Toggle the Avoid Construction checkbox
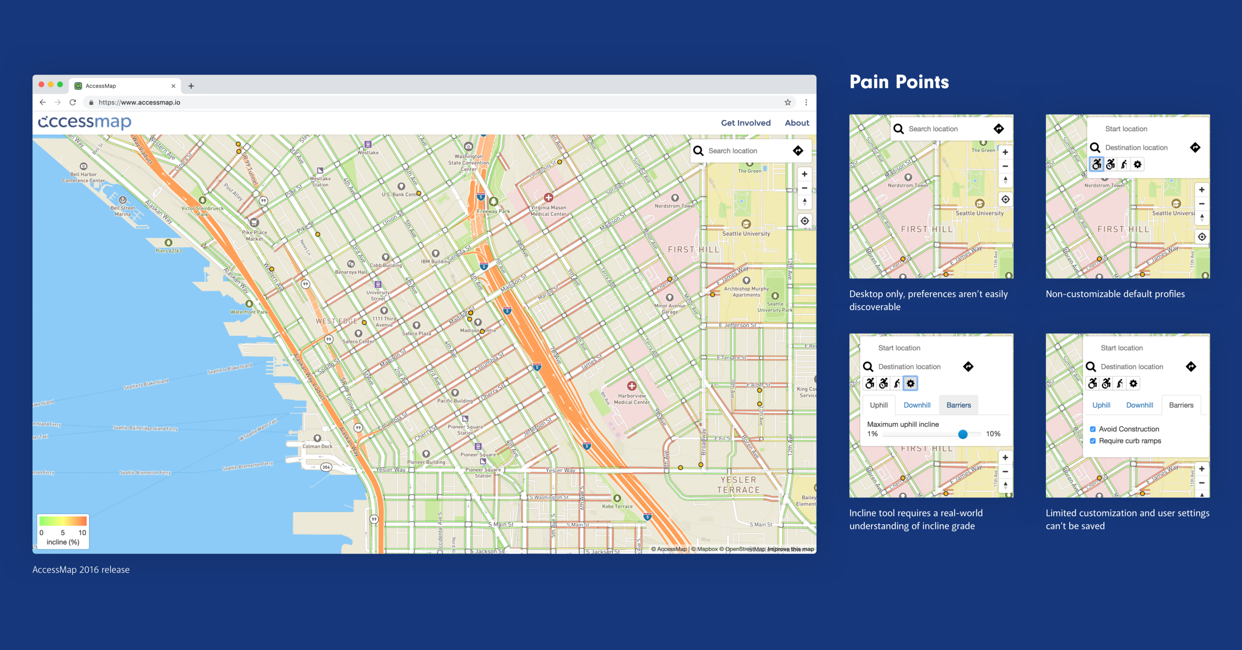The width and height of the screenshot is (1242, 650). [1093, 429]
